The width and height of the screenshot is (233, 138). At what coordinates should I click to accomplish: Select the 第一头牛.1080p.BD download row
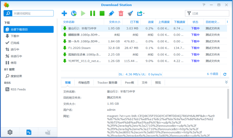[x=144, y=41]
